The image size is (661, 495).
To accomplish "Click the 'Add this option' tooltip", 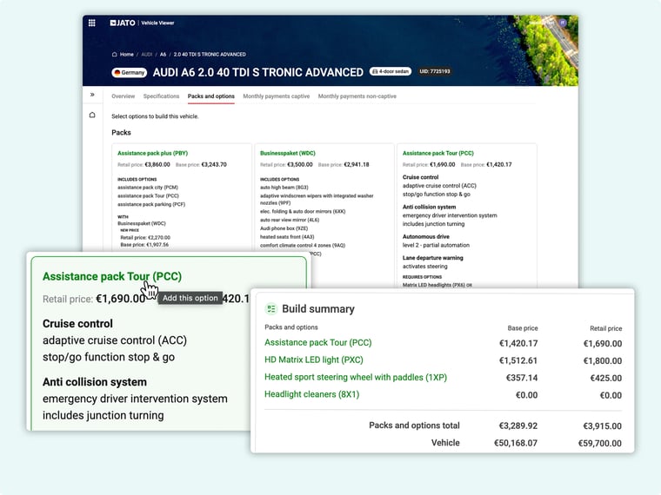I will tap(190, 298).
